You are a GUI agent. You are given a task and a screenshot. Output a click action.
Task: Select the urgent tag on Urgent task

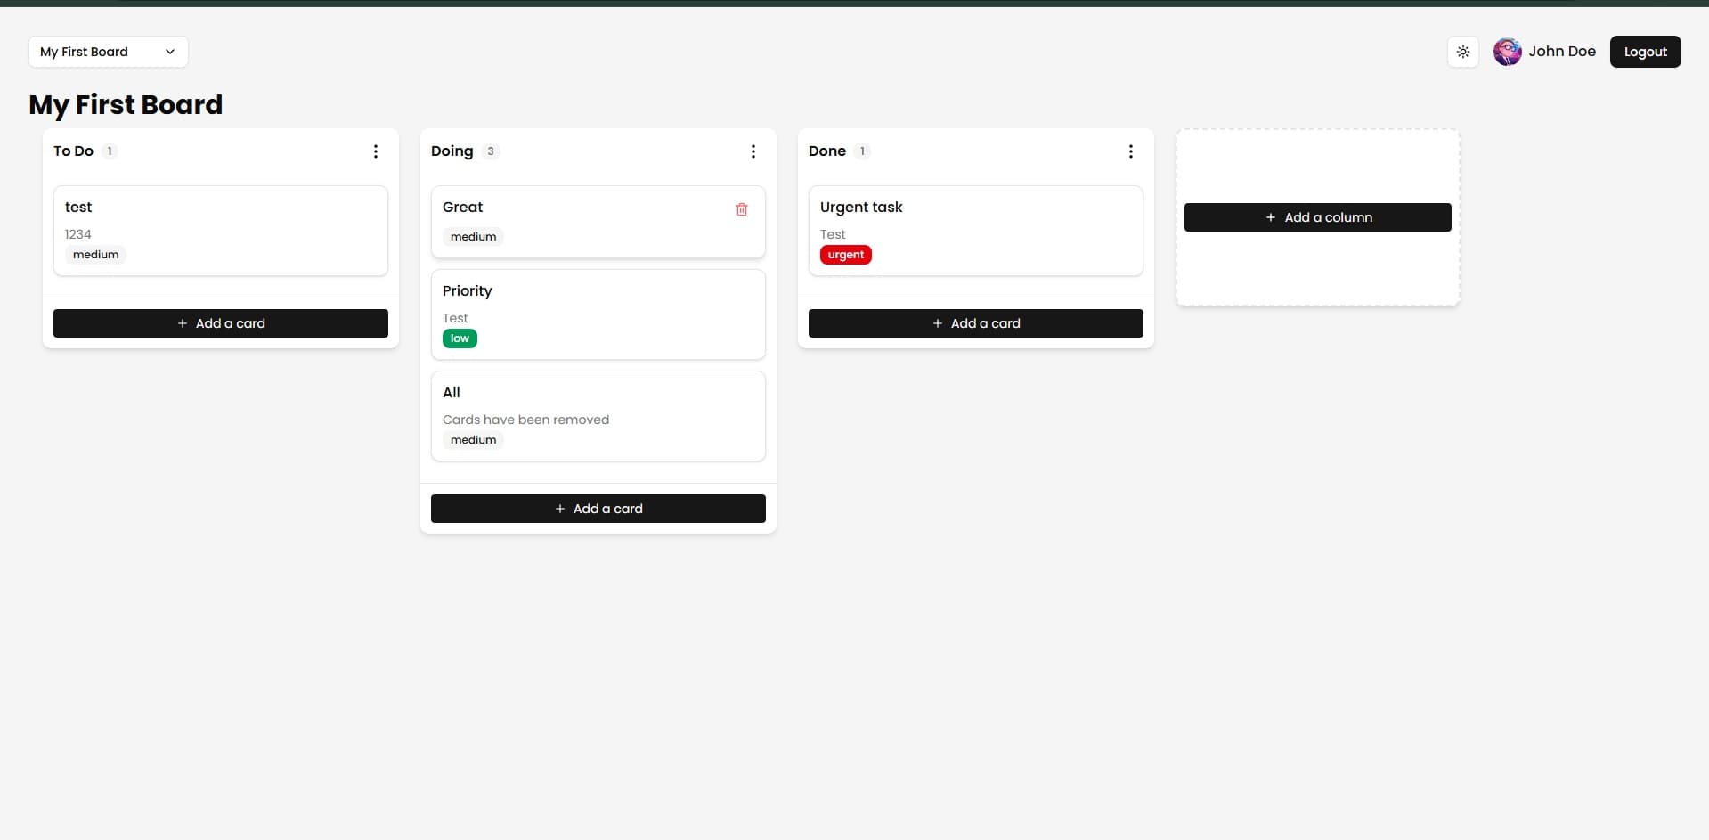point(845,254)
